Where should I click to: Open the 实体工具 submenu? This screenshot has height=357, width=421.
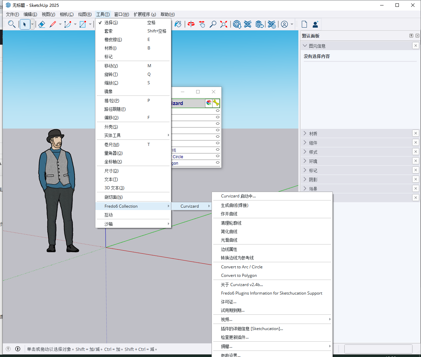[x=133, y=135]
